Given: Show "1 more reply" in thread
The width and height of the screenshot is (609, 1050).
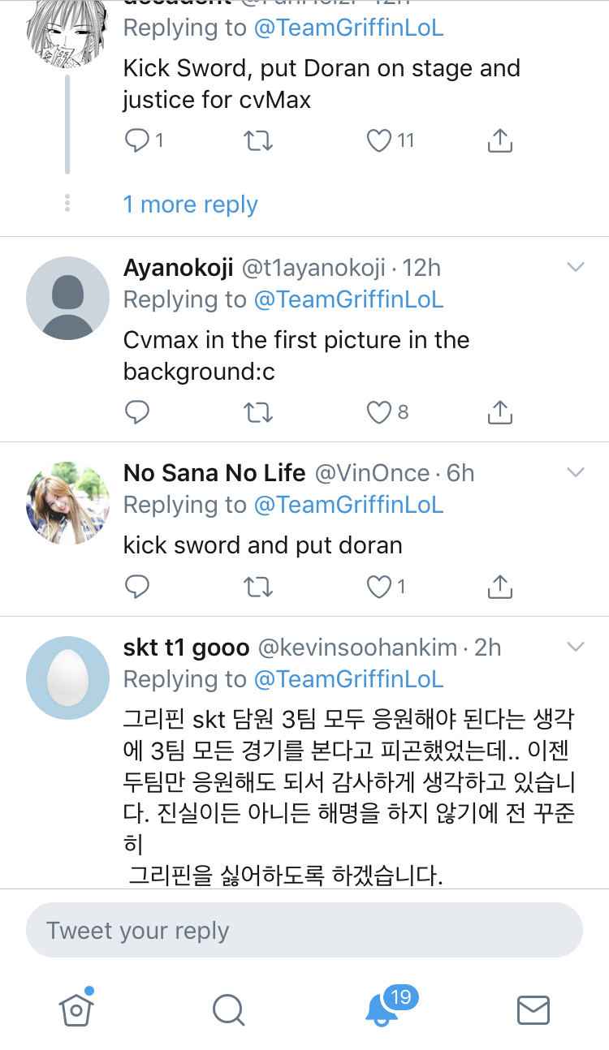Looking at the screenshot, I should [x=190, y=204].
